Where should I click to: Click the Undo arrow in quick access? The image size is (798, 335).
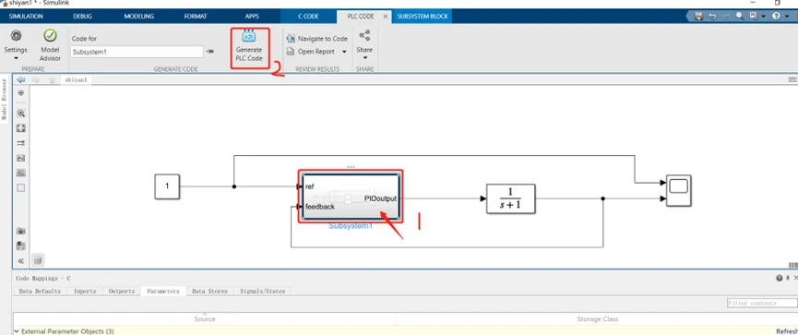coord(712,17)
